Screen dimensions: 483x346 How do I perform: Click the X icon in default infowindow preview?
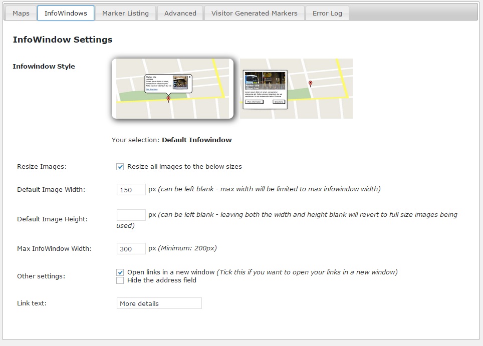click(189, 77)
